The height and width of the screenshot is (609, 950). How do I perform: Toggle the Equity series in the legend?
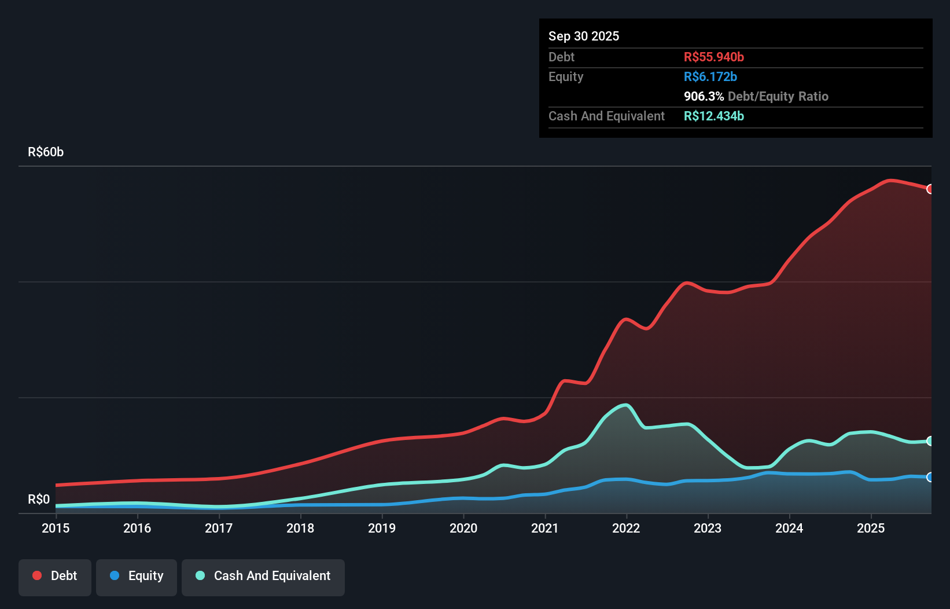coord(136,576)
